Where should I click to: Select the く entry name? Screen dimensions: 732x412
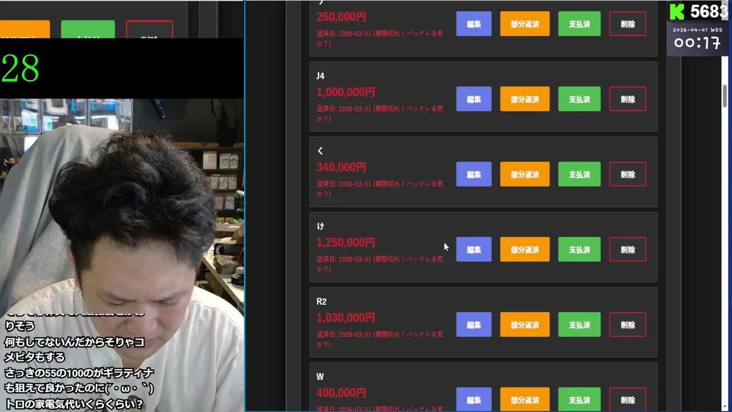coord(320,151)
